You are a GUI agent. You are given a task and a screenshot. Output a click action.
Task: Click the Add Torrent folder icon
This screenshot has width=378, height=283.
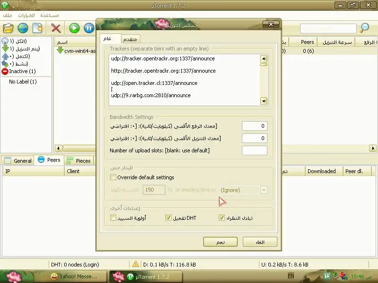click(x=8, y=28)
